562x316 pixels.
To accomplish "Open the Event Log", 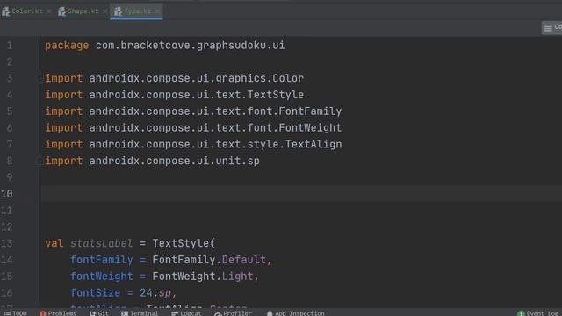I will pos(539,313).
